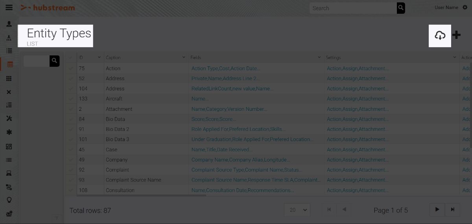
Task: Open the ID column dropdown menu
Action: (99, 57)
